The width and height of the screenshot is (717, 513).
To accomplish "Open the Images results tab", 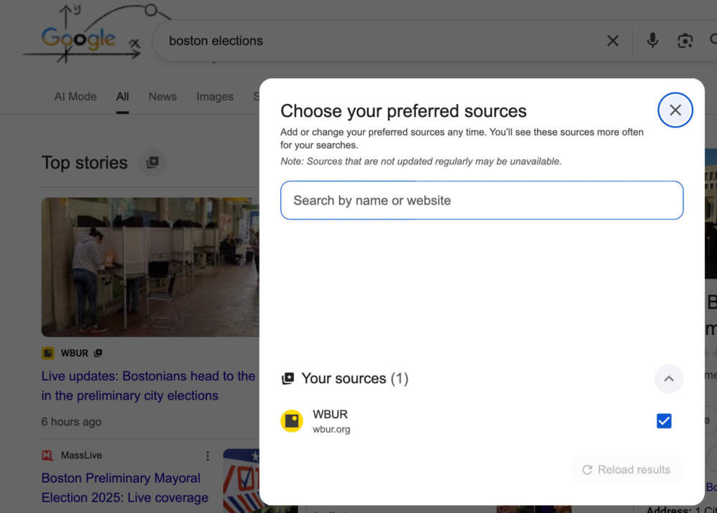I will pos(214,96).
